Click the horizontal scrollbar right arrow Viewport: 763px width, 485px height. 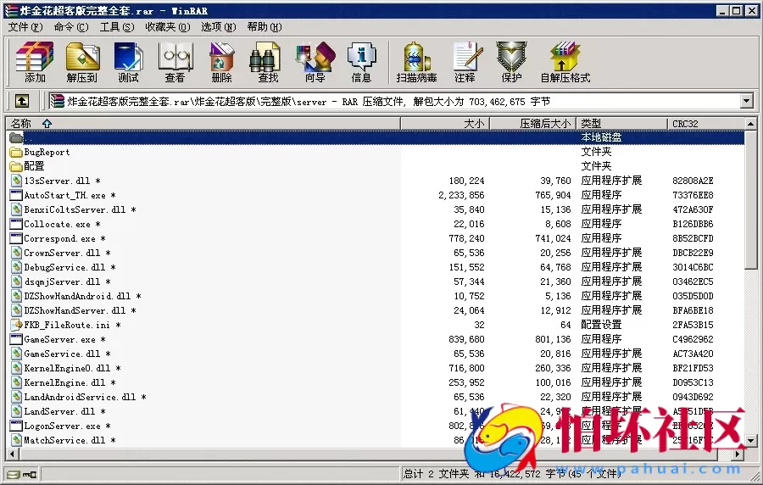[738, 454]
